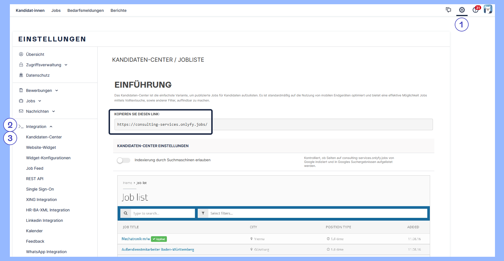Click the filter funnel icon
This screenshot has height=261, width=504.
point(203,213)
